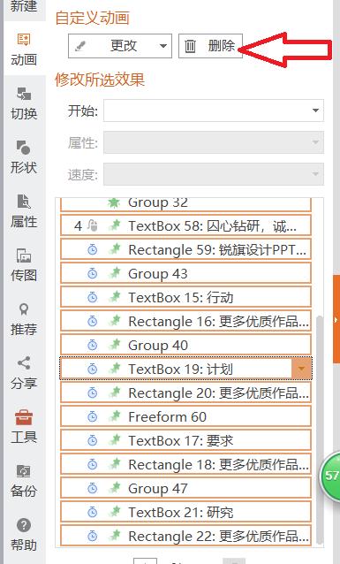The height and width of the screenshot is (564, 340).
Task: Click the clock timing icon on TextBox 21
Action: point(93,512)
